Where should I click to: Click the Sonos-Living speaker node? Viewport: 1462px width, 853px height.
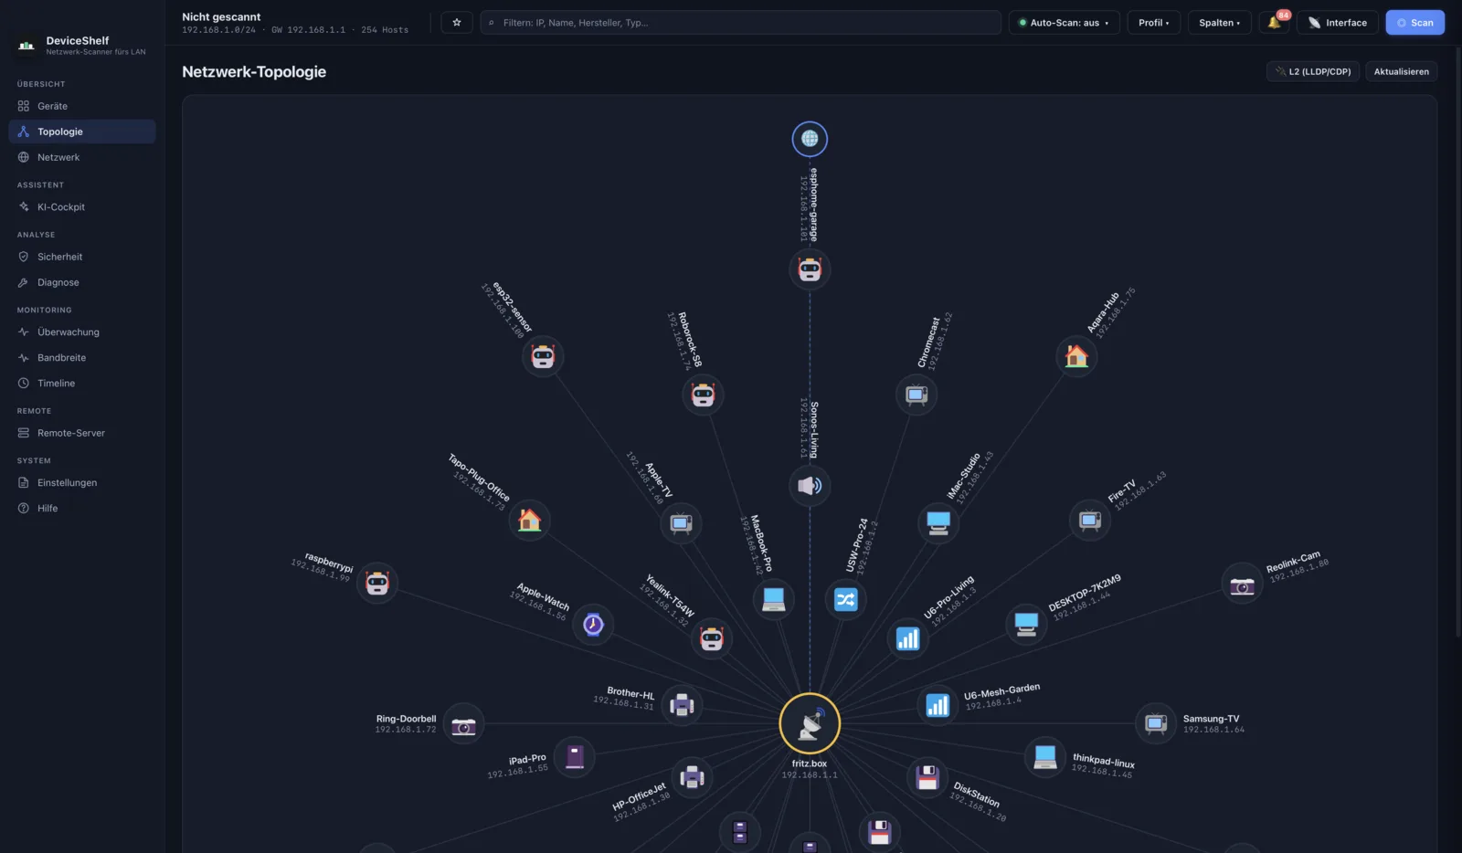(810, 485)
